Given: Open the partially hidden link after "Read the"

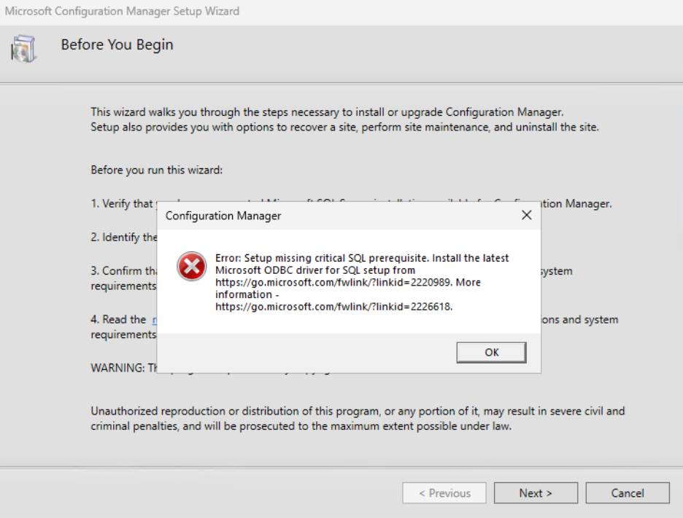Looking at the screenshot, I should [153, 320].
